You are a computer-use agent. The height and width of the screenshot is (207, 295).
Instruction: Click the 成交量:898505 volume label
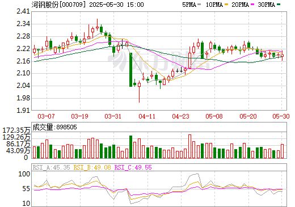pos(55,127)
